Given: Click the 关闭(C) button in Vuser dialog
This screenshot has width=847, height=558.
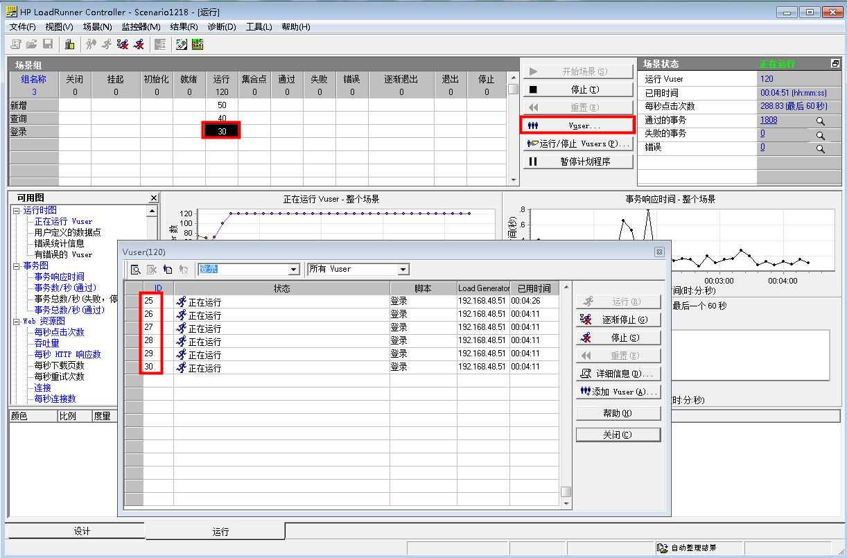Looking at the screenshot, I should (618, 435).
